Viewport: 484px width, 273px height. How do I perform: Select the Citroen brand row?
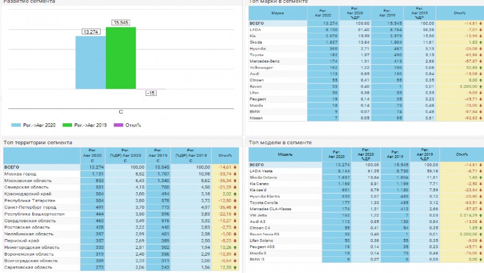pyautogui.click(x=366, y=80)
